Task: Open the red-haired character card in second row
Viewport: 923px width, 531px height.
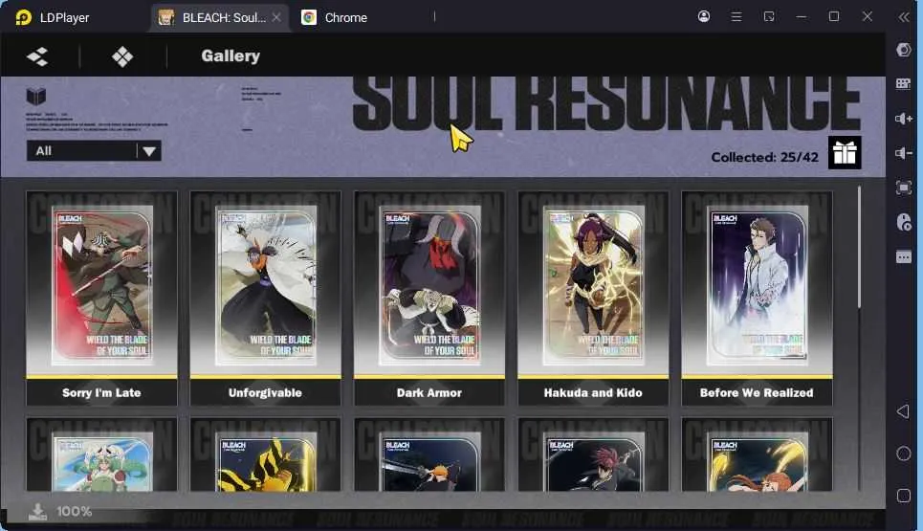Action: tap(593, 454)
